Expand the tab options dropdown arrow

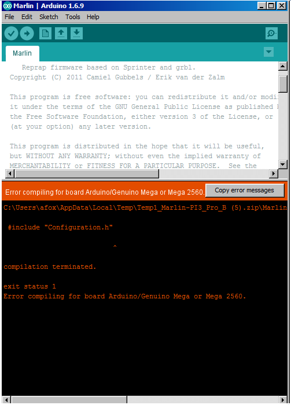268,52
